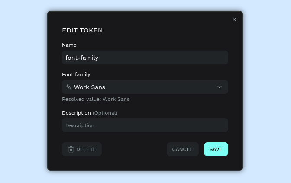
Task: Click the trash can icon
Action: pos(71,149)
